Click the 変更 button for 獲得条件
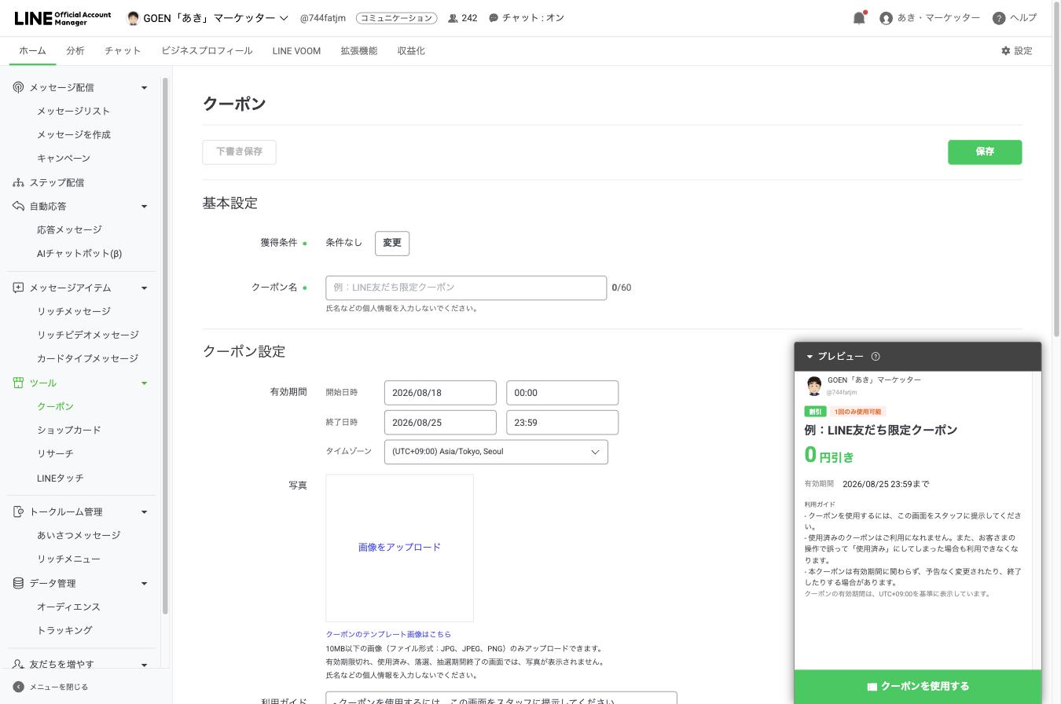Image resolution: width=1061 pixels, height=704 pixels. [392, 243]
